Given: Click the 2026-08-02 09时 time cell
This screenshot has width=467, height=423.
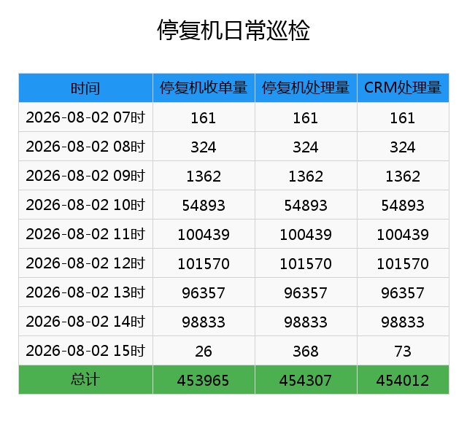Looking at the screenshot, I should [85, 176].
